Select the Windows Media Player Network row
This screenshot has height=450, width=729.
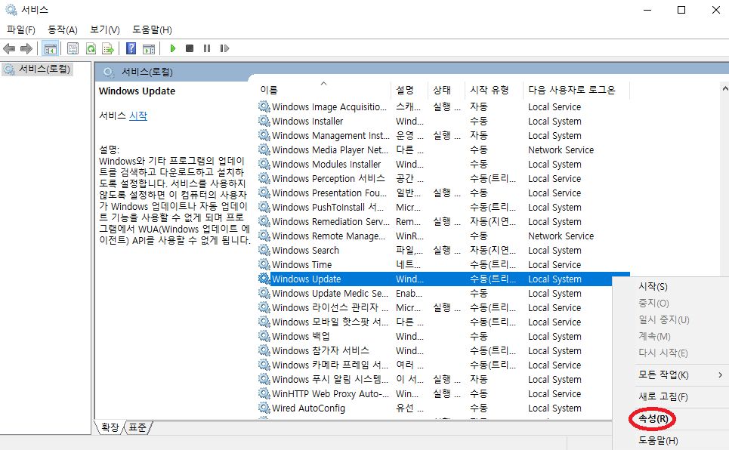(443, 149)
